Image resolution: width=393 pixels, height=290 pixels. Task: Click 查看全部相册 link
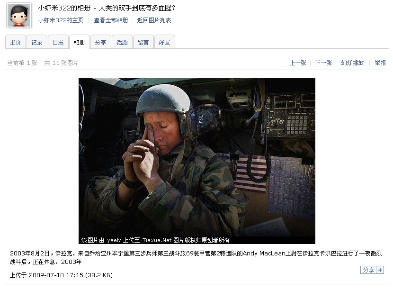(x=111, y=20)
